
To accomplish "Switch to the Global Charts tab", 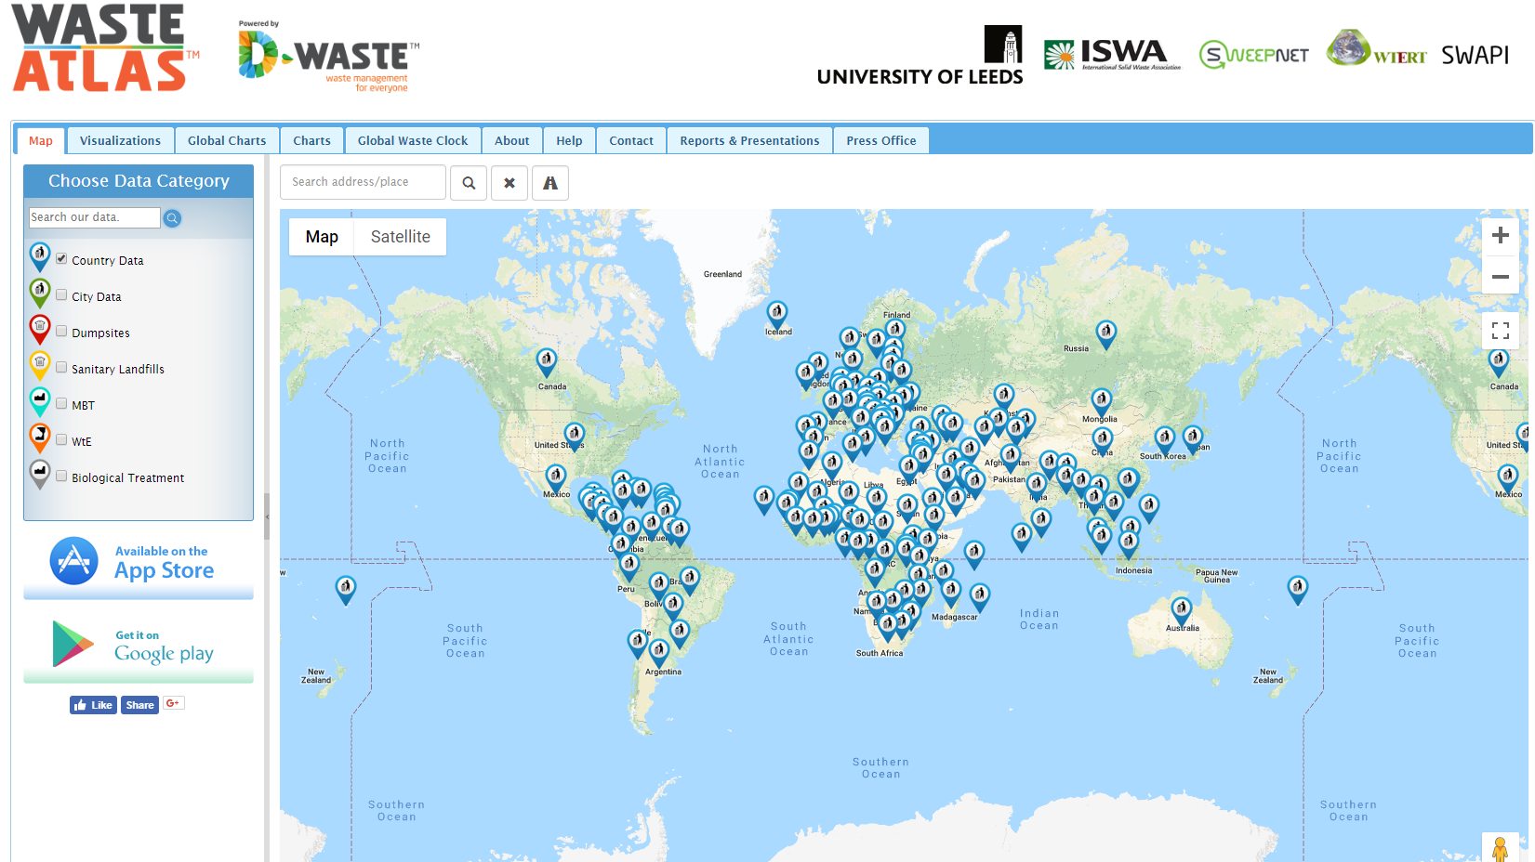I will coord(227,140).
